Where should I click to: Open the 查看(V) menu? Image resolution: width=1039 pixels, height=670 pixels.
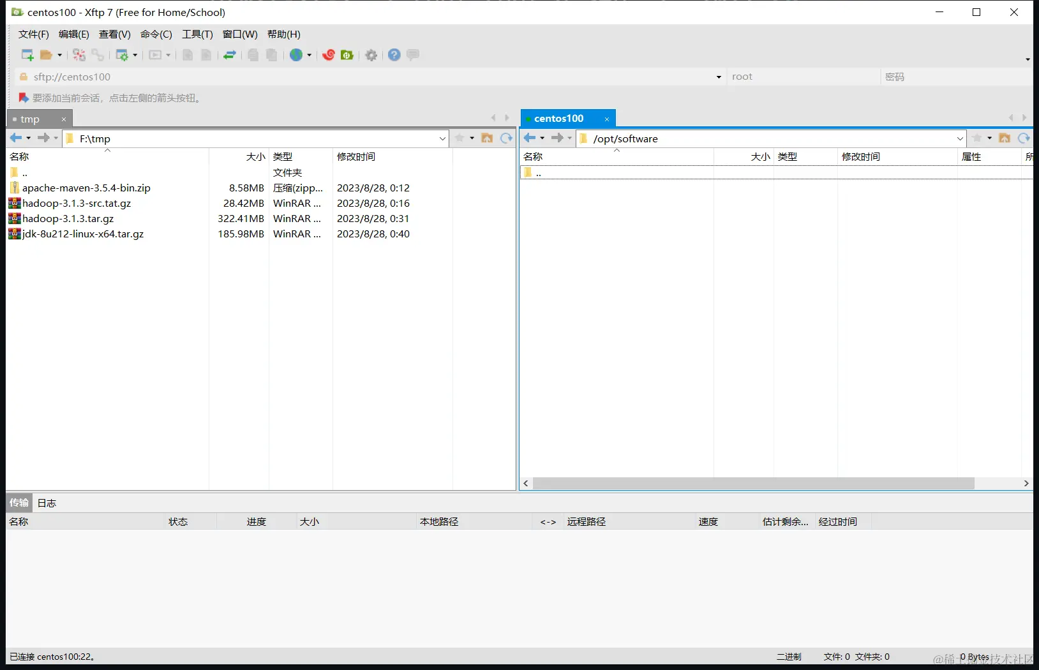[x=115, y=34]
